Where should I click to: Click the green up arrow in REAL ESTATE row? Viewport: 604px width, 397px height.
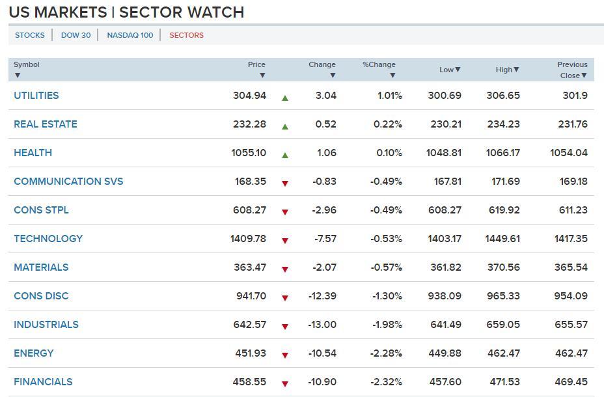point(284,127)
